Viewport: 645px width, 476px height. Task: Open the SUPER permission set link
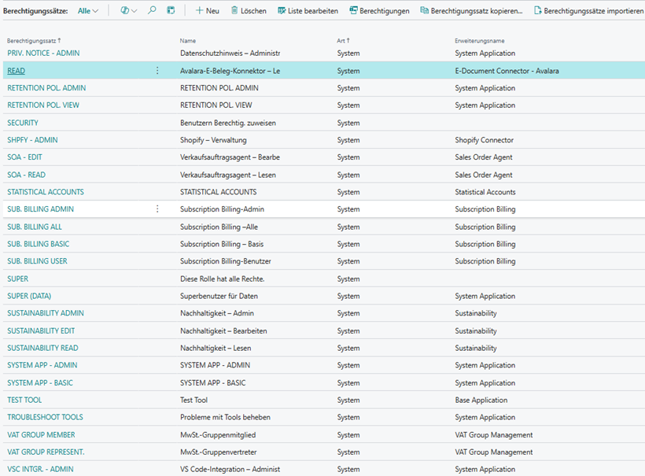18,279
